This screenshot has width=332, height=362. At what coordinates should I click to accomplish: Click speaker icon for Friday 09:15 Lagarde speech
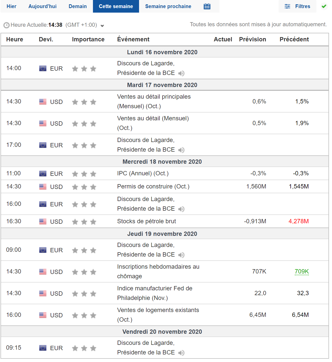(181, 353)
